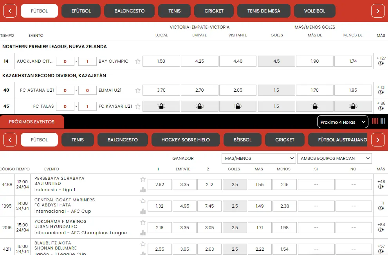Open statistics chart for Yokohama F Marinos match

(x=143, y=233)
